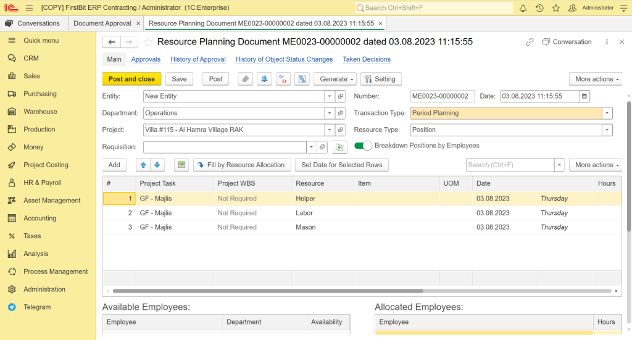Open History of Object Status Changes
This screenshot has width=632, height=340.
pos(284,59)
